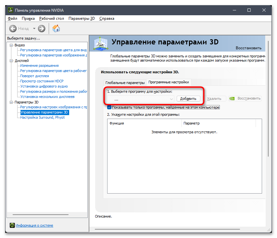Click the Добавить button

click(x=188, y=99)
